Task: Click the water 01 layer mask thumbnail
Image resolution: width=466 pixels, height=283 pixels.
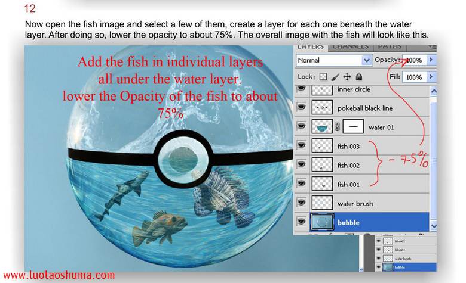Action: (x=353, y=126)
